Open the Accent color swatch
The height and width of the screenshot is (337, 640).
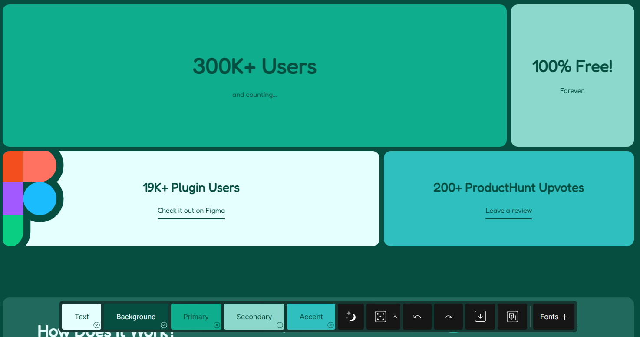pos(311,317)
